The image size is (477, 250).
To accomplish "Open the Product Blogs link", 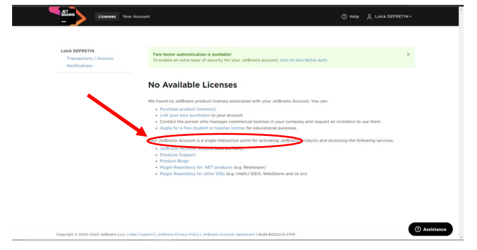I will [x=174, y=161].
